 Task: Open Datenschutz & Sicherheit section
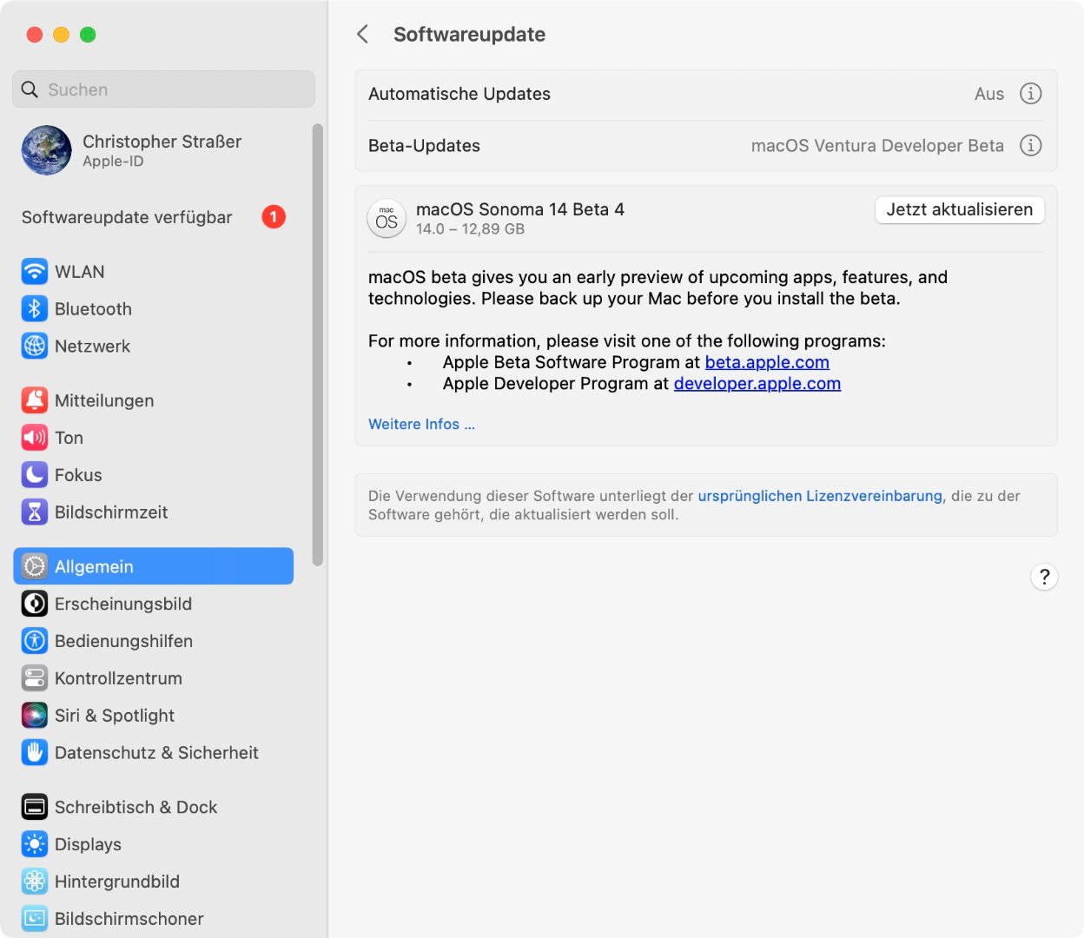tap(156, 753)
